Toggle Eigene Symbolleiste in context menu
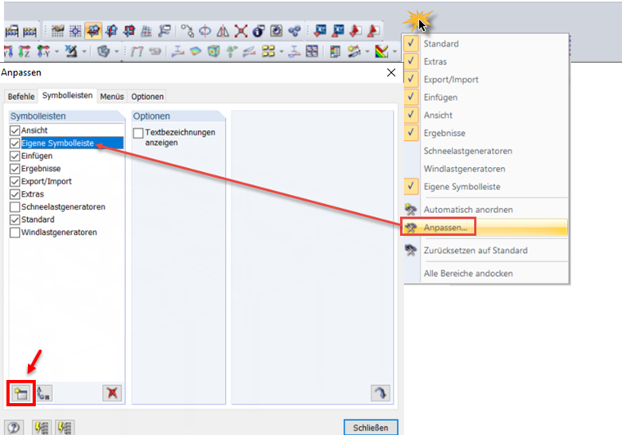 (x=485, y=187)
